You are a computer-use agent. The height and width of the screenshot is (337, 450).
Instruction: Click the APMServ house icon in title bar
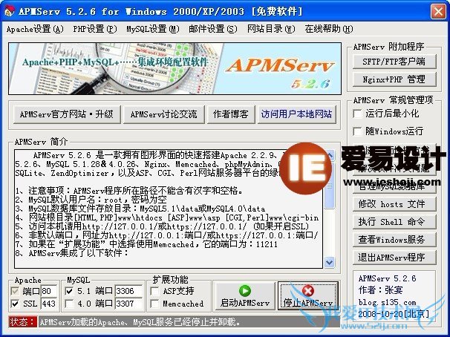click(x=9, y=11)
